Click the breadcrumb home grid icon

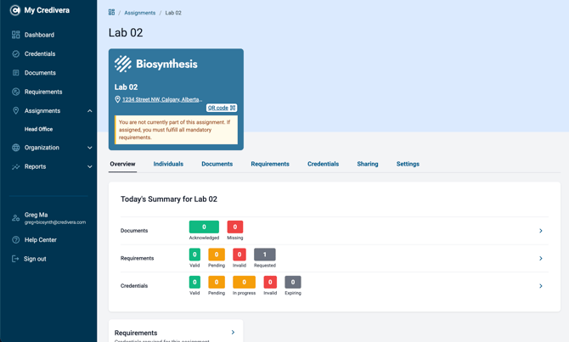pos(111,13)
